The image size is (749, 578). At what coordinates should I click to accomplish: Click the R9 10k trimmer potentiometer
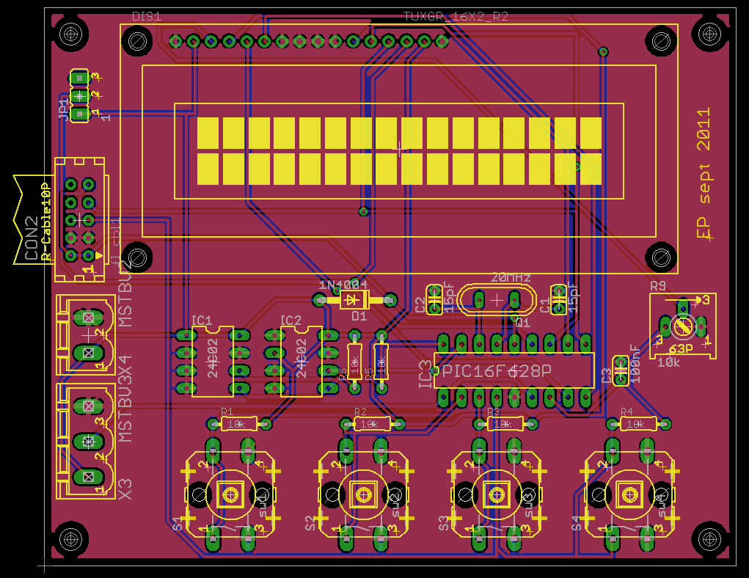pyautogui.click(x=682, y=325)
